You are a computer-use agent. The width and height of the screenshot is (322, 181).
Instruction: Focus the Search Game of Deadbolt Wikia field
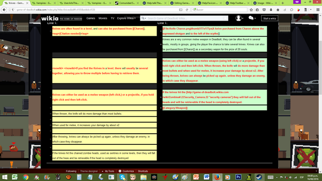click(x=186, y=18)
